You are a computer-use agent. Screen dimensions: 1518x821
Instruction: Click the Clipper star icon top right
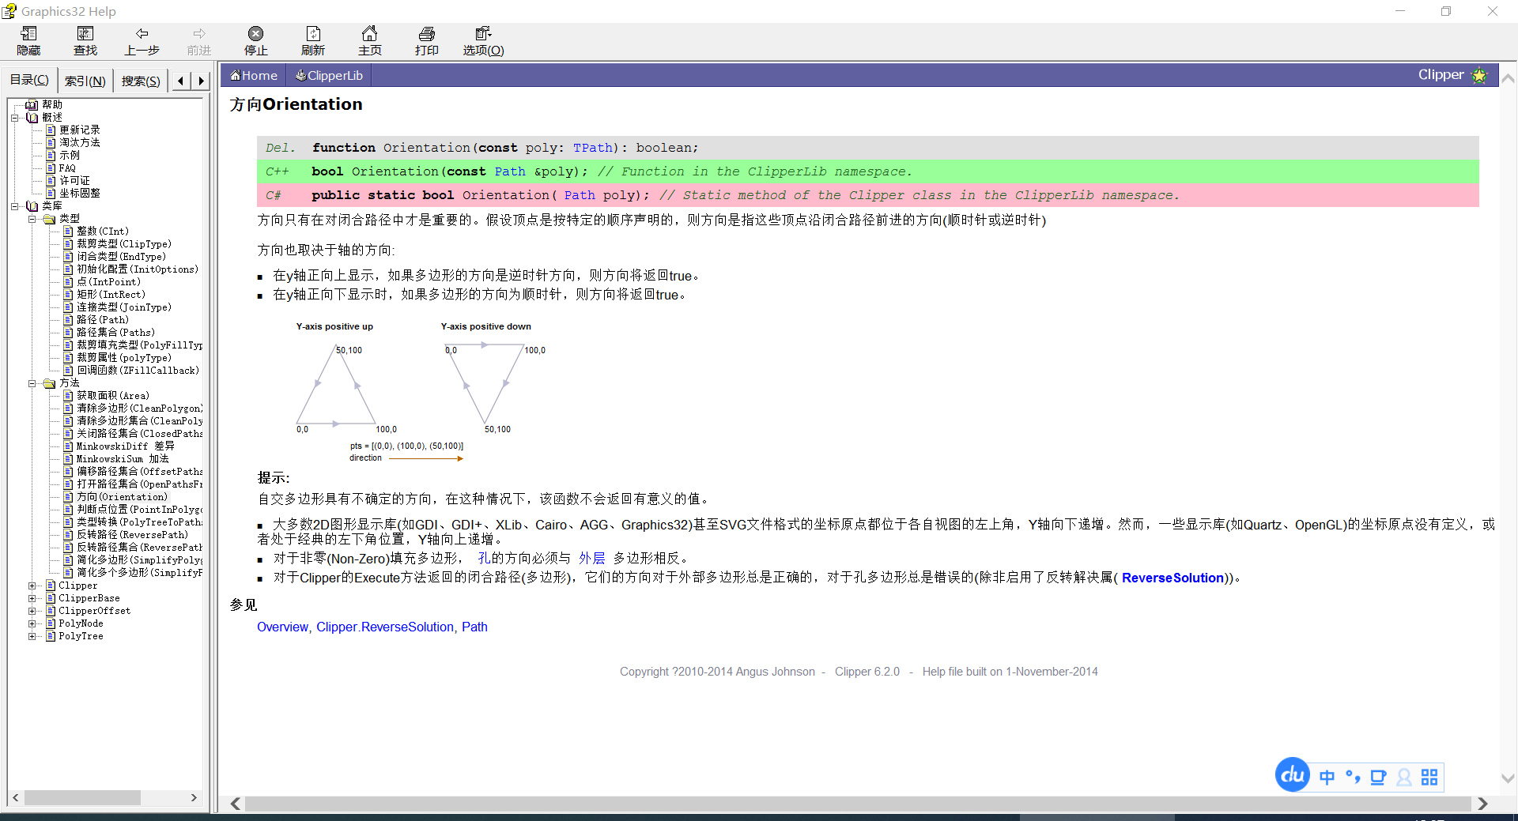coord(1480,75)
